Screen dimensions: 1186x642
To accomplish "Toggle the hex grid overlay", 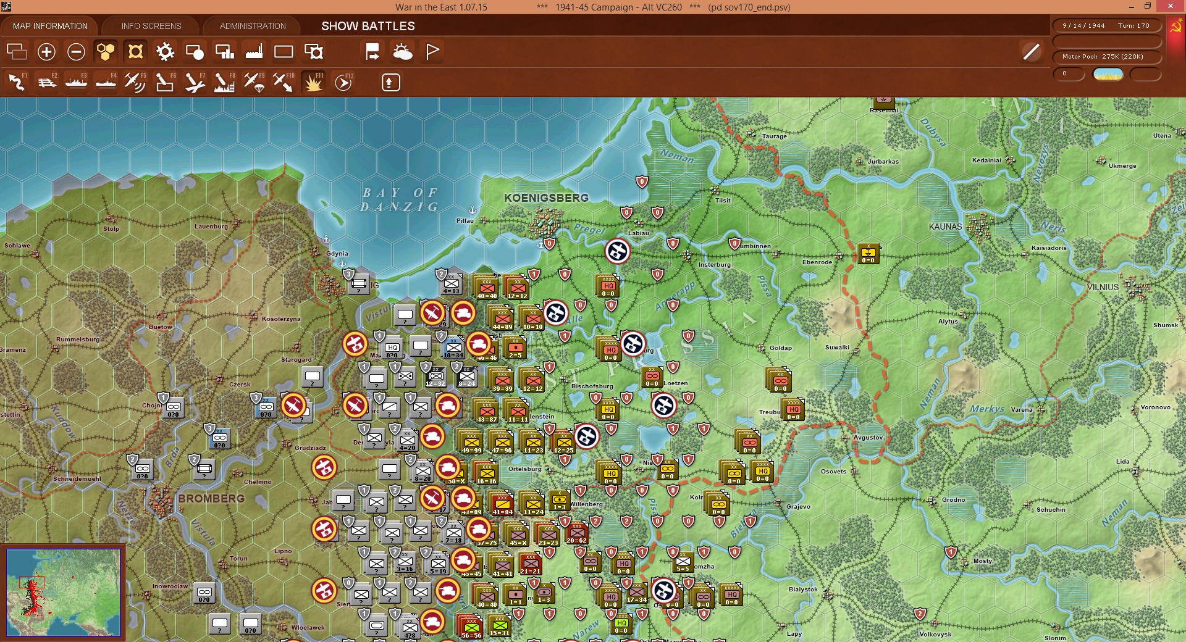I will (106, 52).
